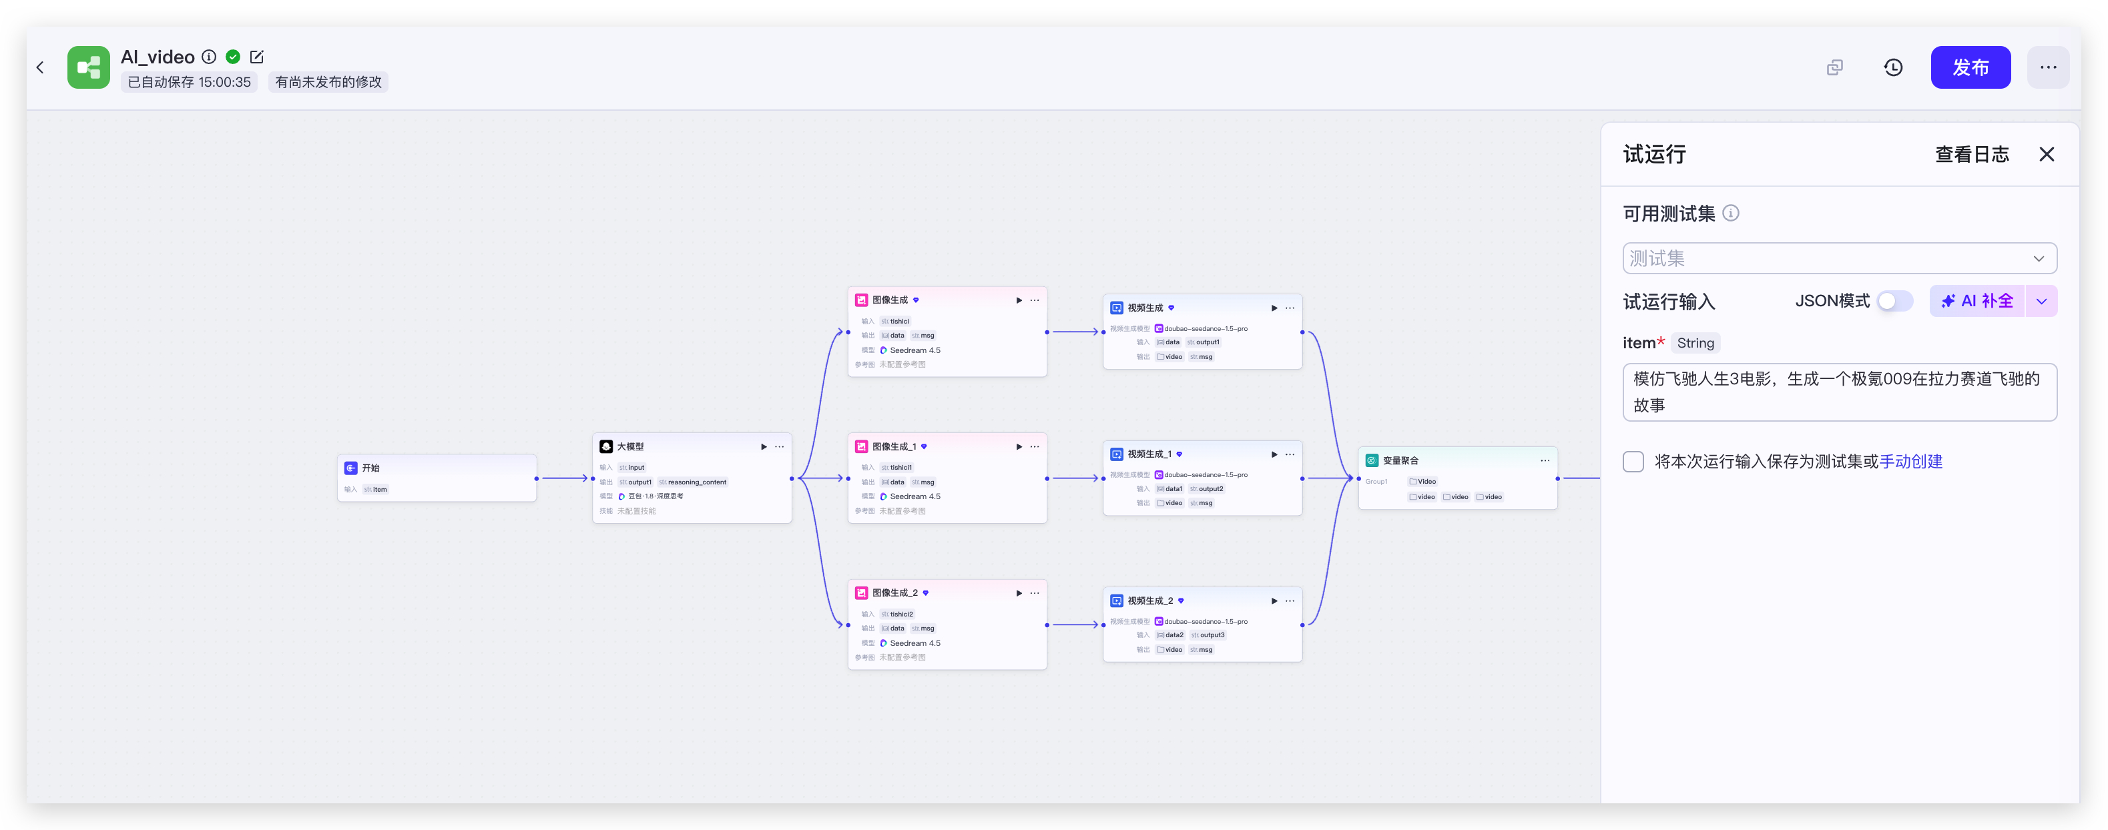Click the 发布 button
Screen dimensions: 2108x830
click(x=1970, y=68)
